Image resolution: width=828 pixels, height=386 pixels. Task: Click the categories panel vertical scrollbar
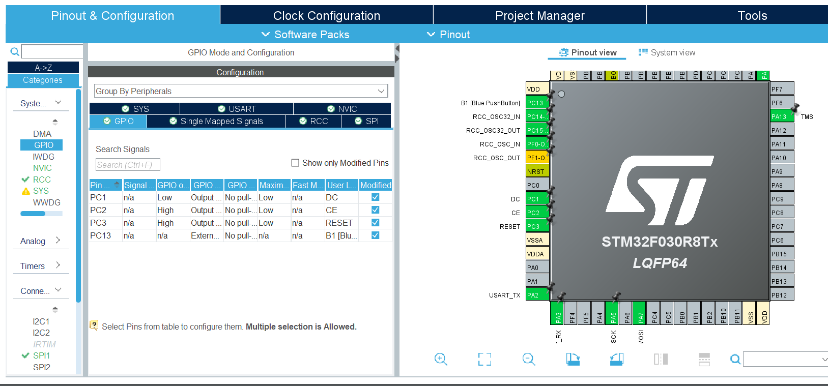(78, 196)
